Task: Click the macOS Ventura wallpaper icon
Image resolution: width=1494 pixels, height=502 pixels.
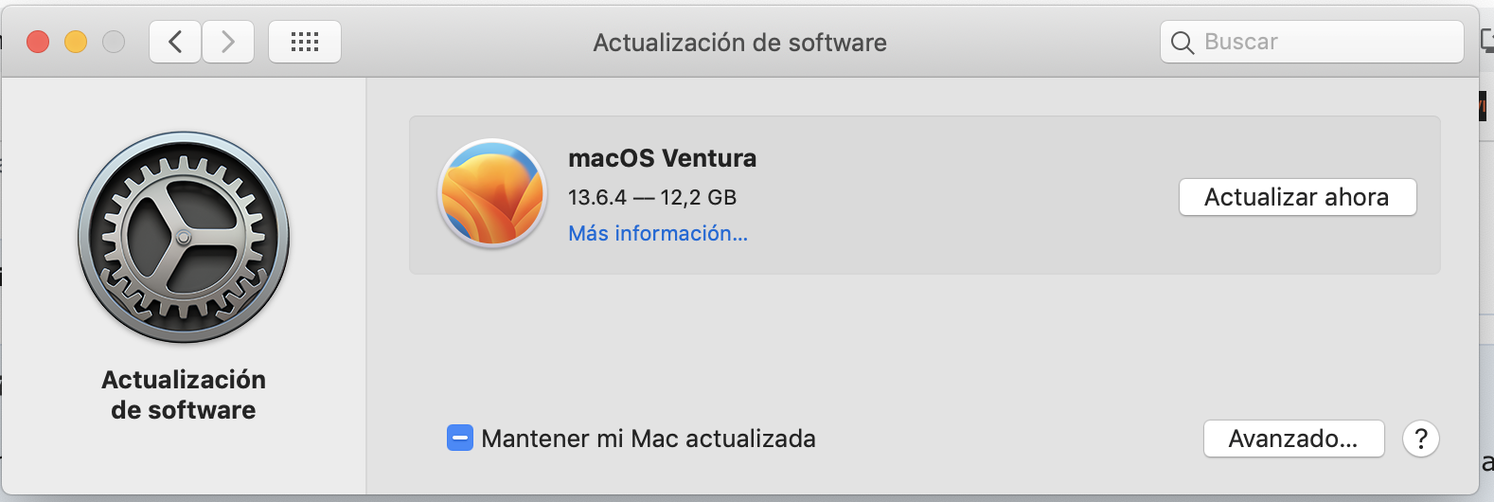Action: coord(492,193)
